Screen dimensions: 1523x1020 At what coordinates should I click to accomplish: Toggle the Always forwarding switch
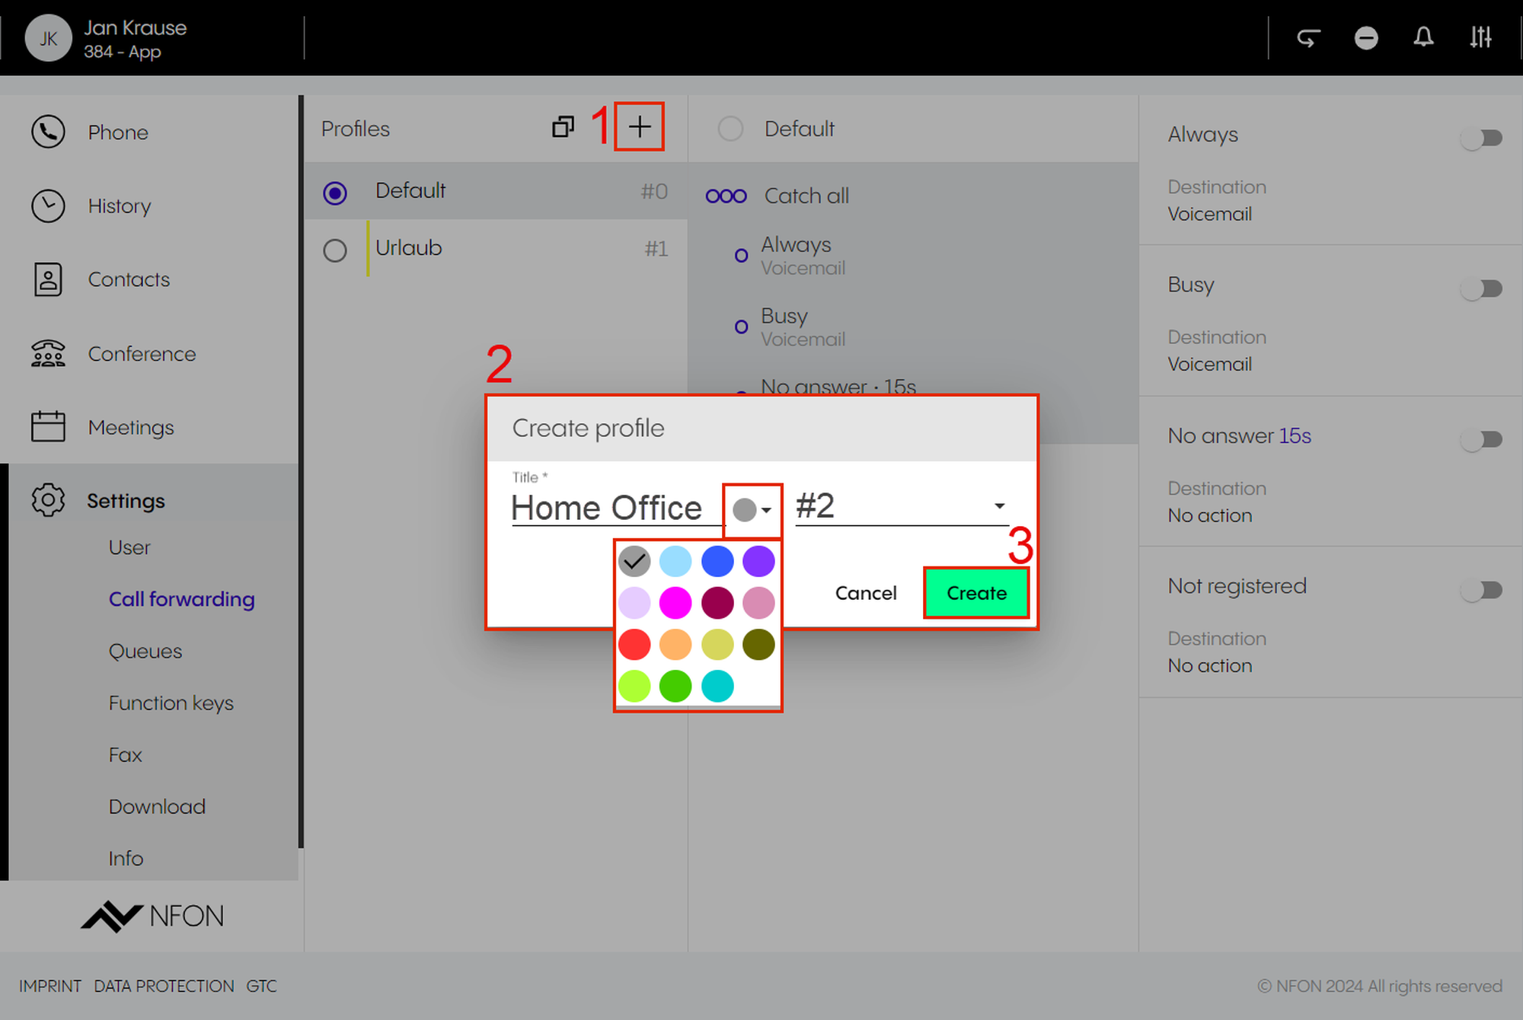pos(1481,138)
